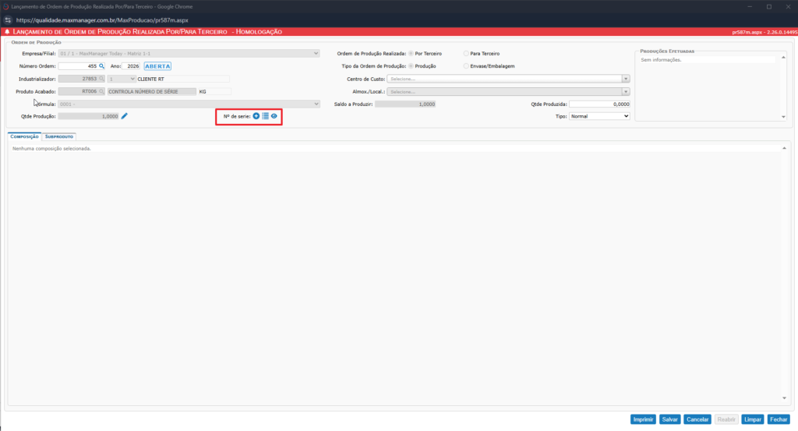Click the pencil edit icon next to Qtde Produção
The image size is (798, 431).
[124, 116]
